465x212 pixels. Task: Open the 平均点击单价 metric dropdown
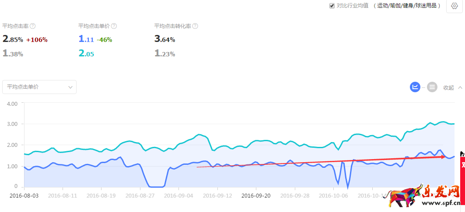coord(39,87)
